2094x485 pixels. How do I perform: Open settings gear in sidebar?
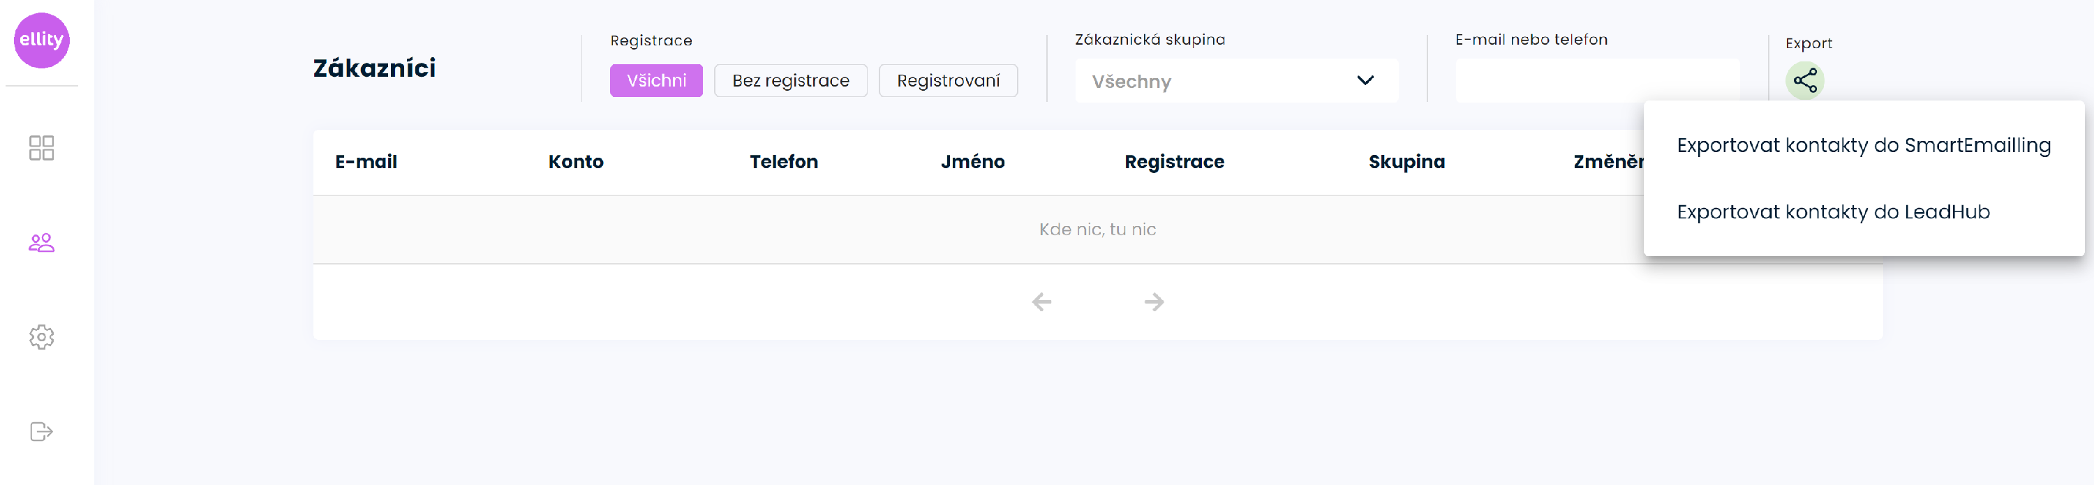point(41,337)
